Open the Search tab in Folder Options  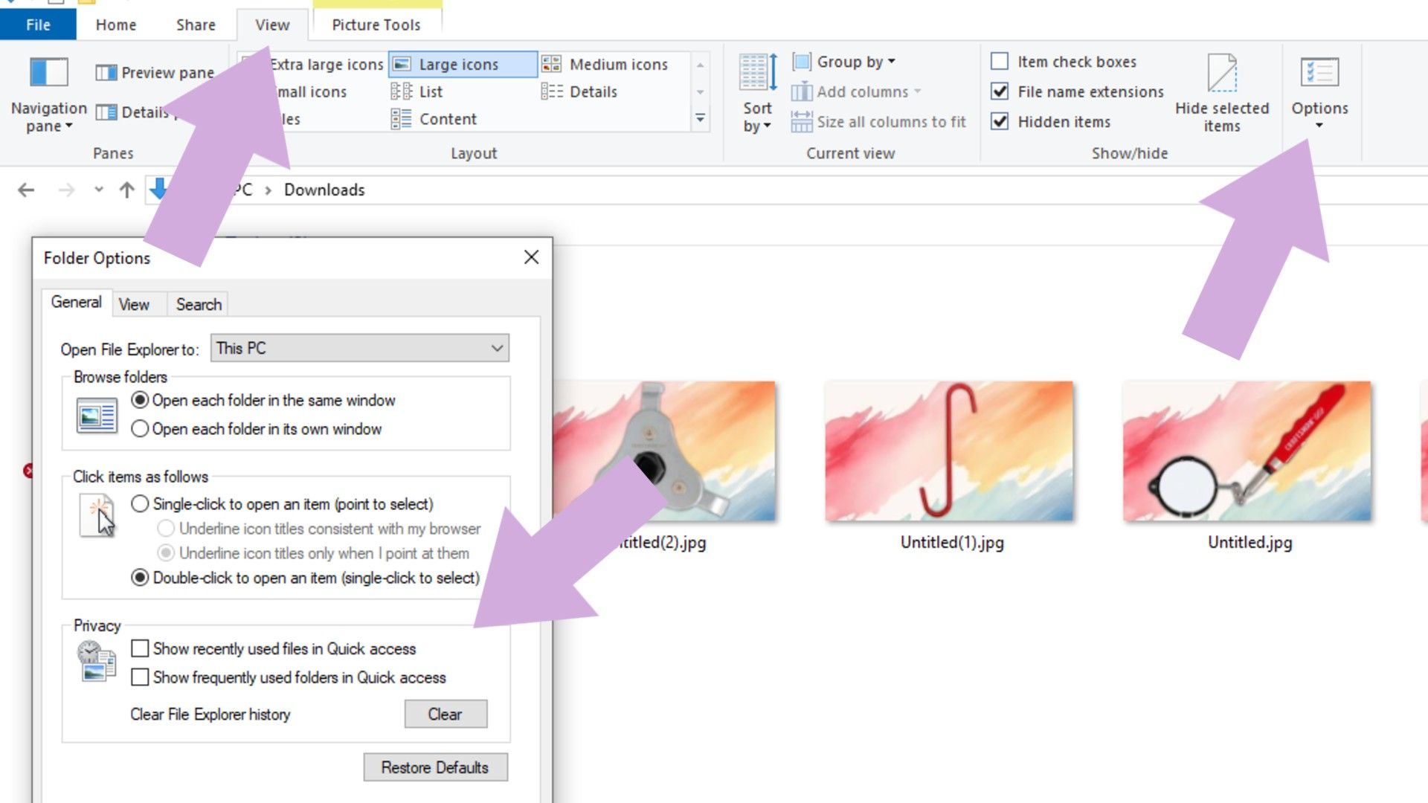coord(199,304)
